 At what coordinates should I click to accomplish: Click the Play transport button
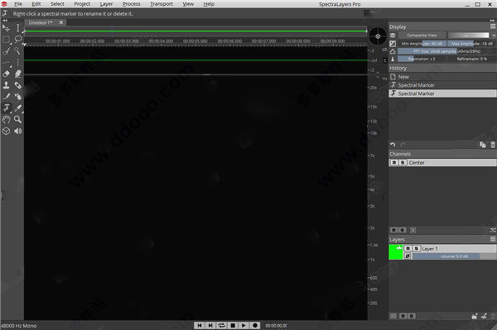[244, 325]
